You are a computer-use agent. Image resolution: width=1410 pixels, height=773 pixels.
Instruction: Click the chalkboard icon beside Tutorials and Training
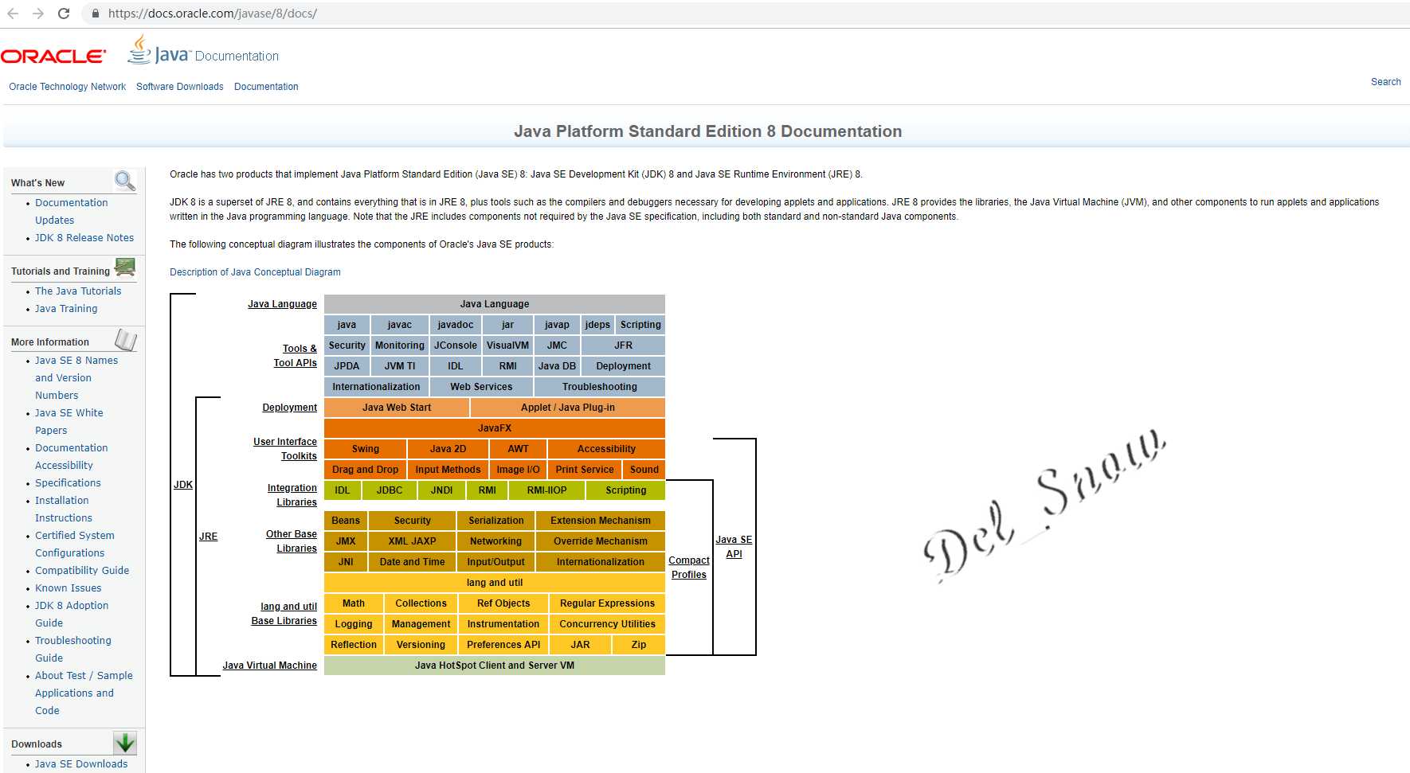pyautogui.click(x=125, y=267)
